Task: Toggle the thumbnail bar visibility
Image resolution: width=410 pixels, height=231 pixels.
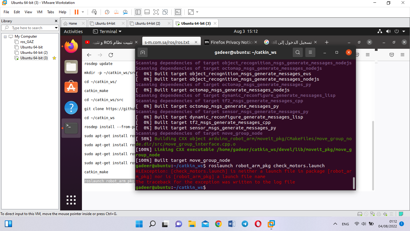Action: pyautogui.click(x=147, y=12)
